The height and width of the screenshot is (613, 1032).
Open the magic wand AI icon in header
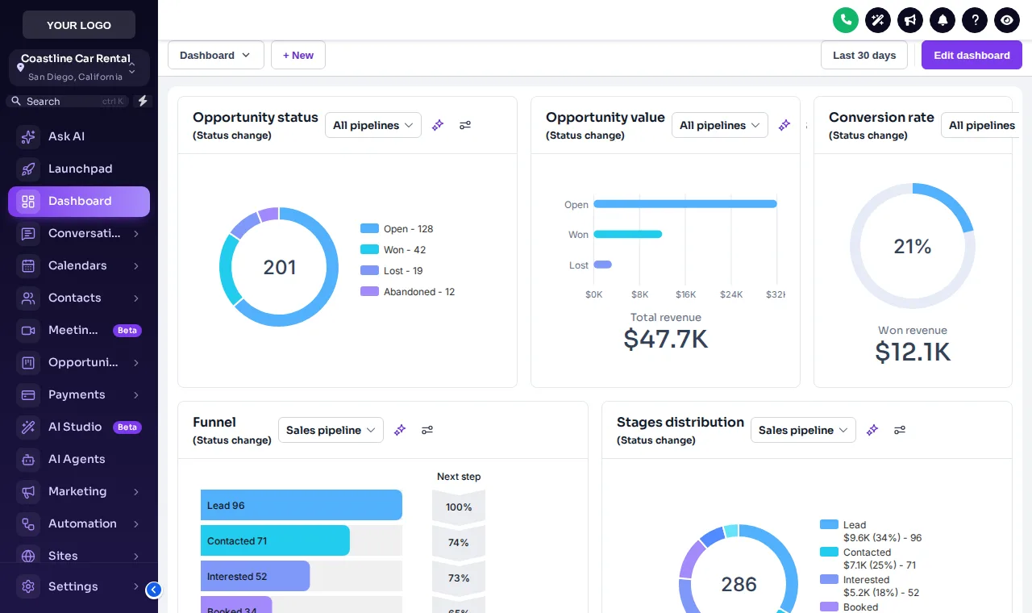click(x=878, y=20)
